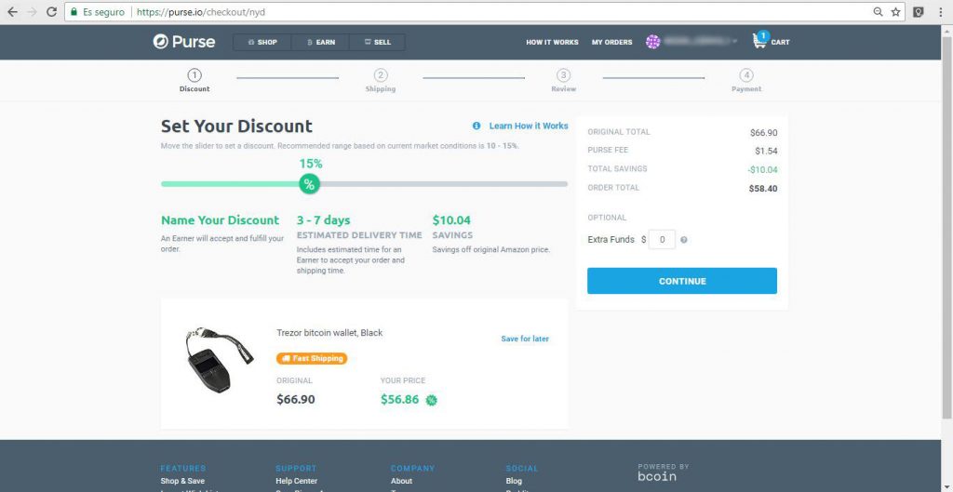953x492 pixels.
Task: Click the info icon beside Learn How it Works
Action: coord(476,126)
